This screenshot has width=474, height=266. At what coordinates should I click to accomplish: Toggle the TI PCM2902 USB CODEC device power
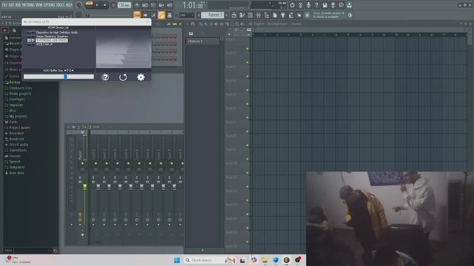[x=29, y=40]
